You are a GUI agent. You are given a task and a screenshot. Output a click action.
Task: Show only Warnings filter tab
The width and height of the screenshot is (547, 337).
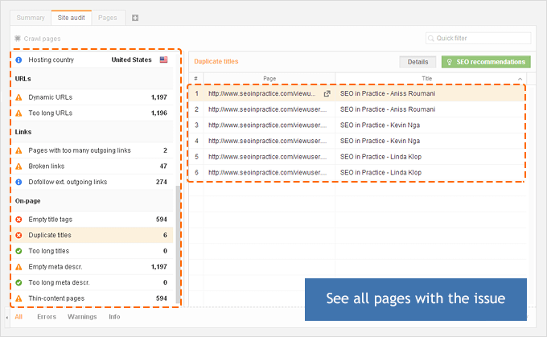tap(82, 317)
